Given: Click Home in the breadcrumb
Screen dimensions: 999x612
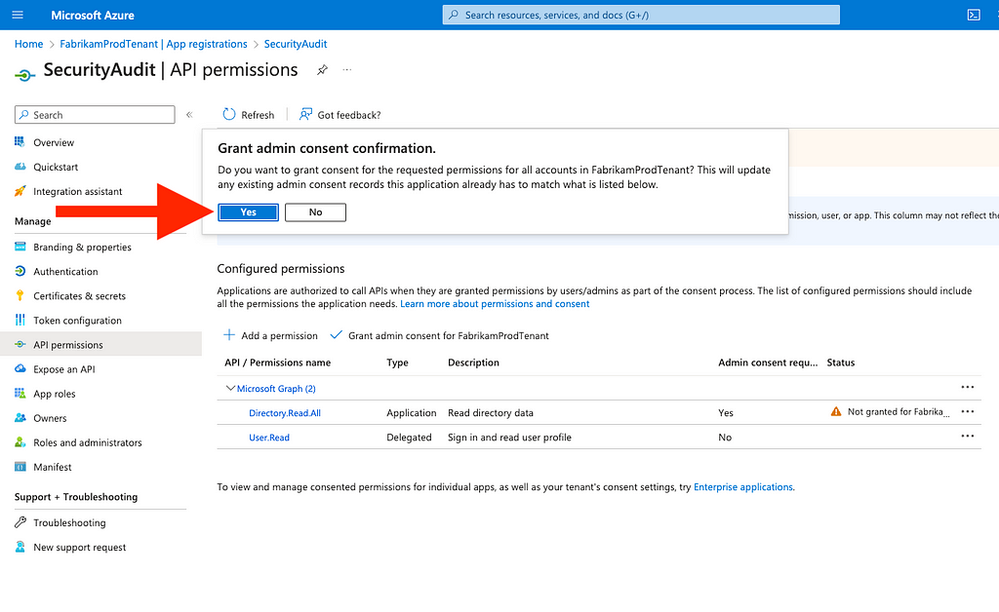Looking at the screenshot, I should (28, 44).
